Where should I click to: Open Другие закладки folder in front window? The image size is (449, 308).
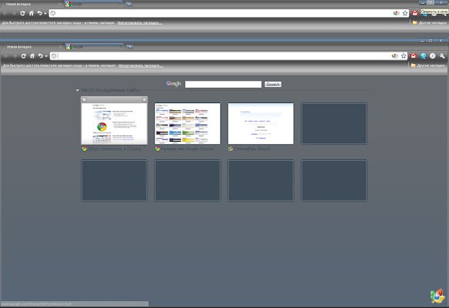coord(428,65)
